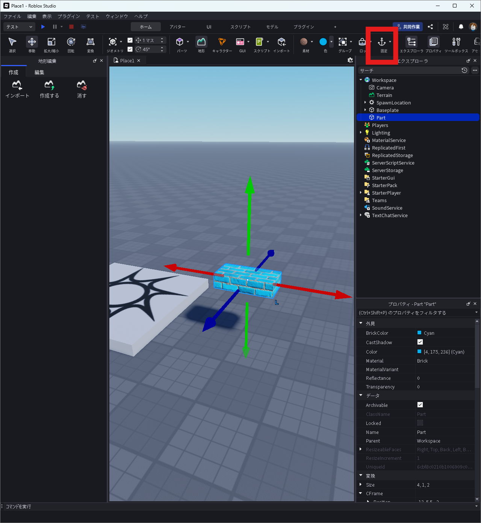Click the Anchor (固定) tool icon

click(382, 42)
